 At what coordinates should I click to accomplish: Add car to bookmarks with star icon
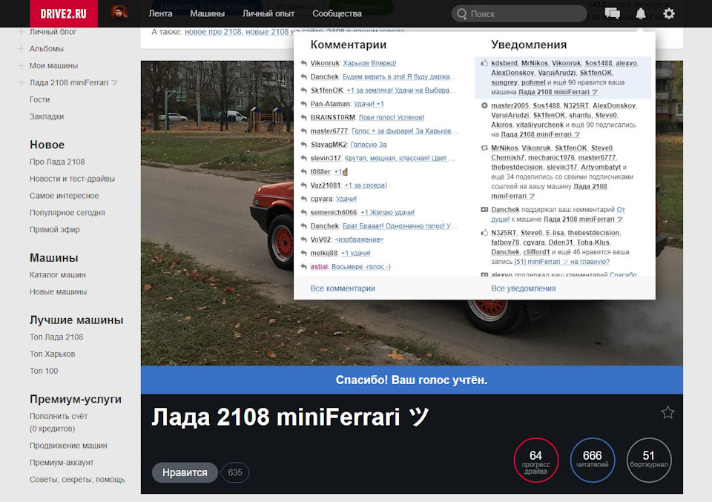tap(667, 412)
